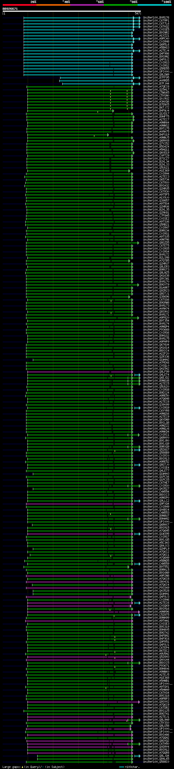Pick the UniRef100_C0IRI1 label
The height and width of the screenshot is (769, 174).
[156, 435]
